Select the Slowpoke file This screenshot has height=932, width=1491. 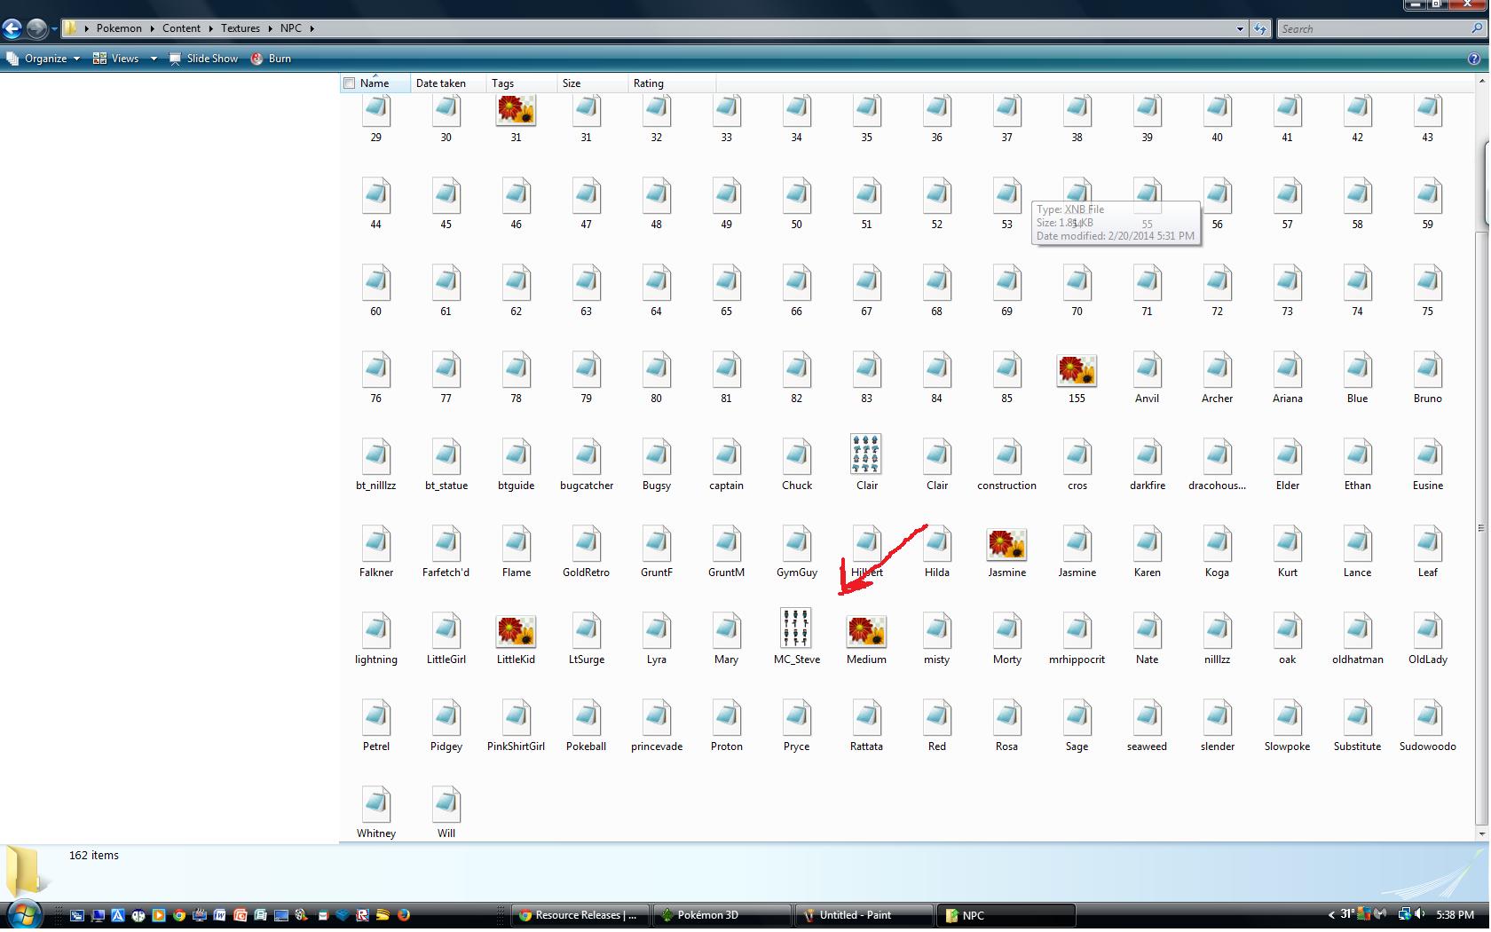point(1287,723)
